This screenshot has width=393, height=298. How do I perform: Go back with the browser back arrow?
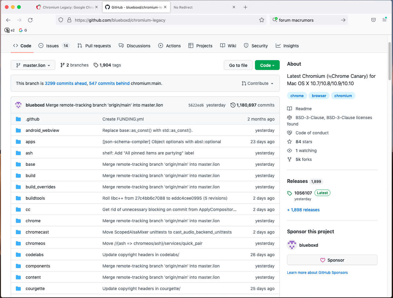point(8,20)
